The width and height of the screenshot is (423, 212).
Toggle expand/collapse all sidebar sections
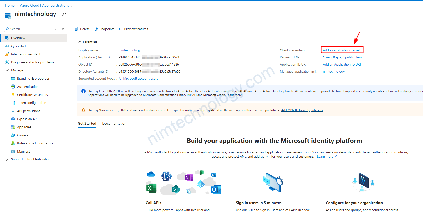pyautogui.click(x=55, y=29)
